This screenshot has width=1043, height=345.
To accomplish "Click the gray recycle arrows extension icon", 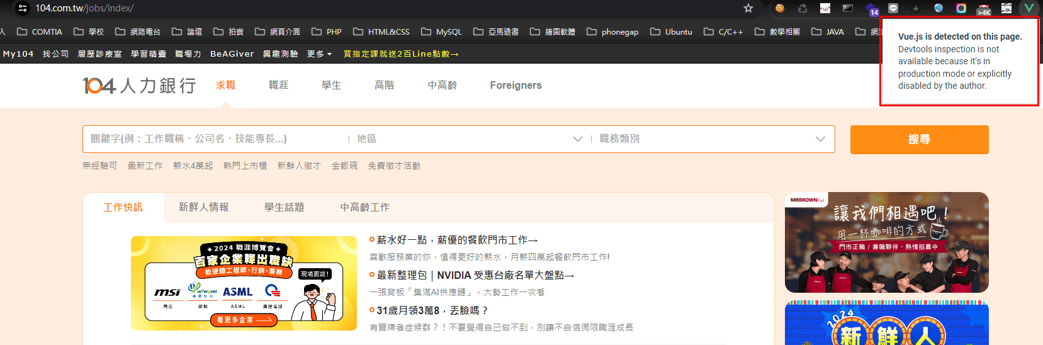I will click(x=803, y=8).
